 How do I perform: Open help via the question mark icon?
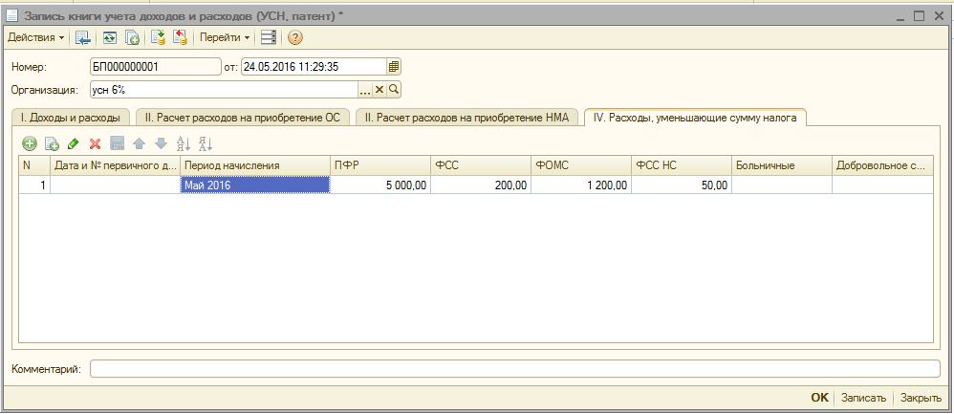pos(295,37)
